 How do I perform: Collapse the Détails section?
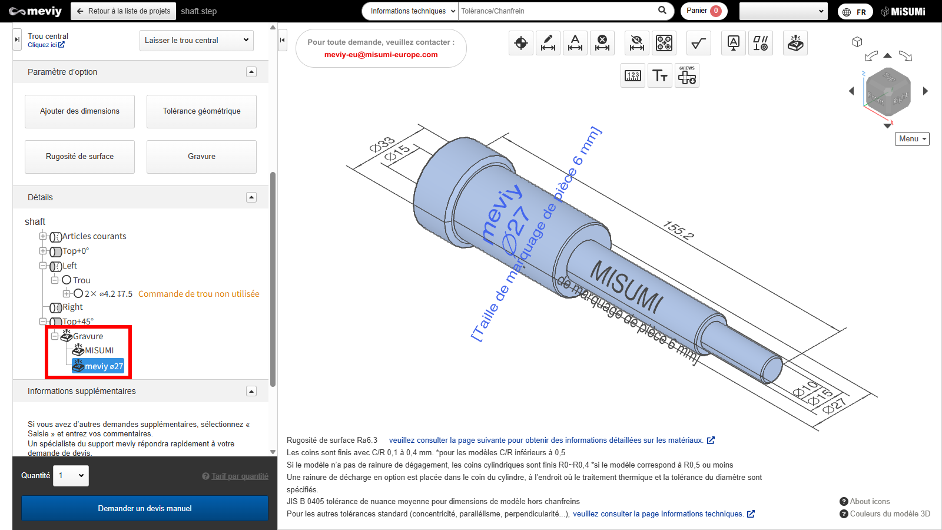(x=251, y=197)
